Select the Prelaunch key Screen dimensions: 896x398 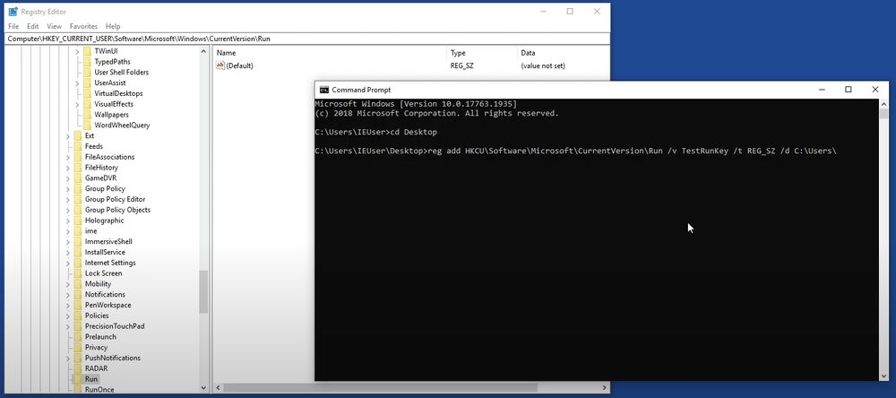point(100,337)
